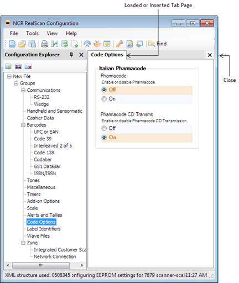Click the explorer scrollbar right arrow
Viewport: 239px width, 283px height.
pyautogui.click(x=82, y=265)
